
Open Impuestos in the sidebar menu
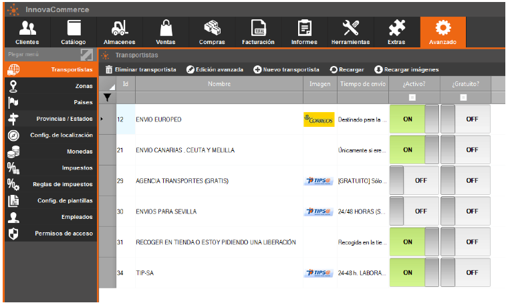click(50, 168)
